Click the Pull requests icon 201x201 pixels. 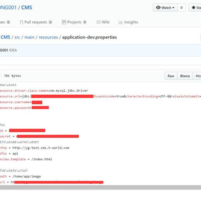coord(21,22)
